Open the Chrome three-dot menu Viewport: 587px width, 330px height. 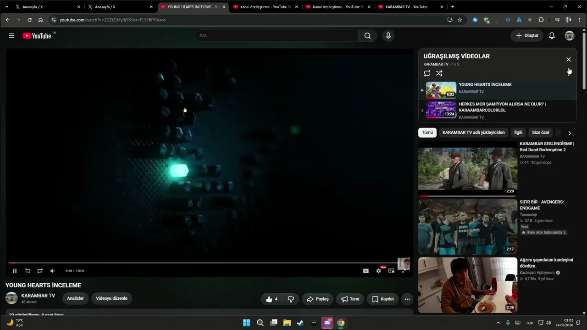tap(579, 20)
